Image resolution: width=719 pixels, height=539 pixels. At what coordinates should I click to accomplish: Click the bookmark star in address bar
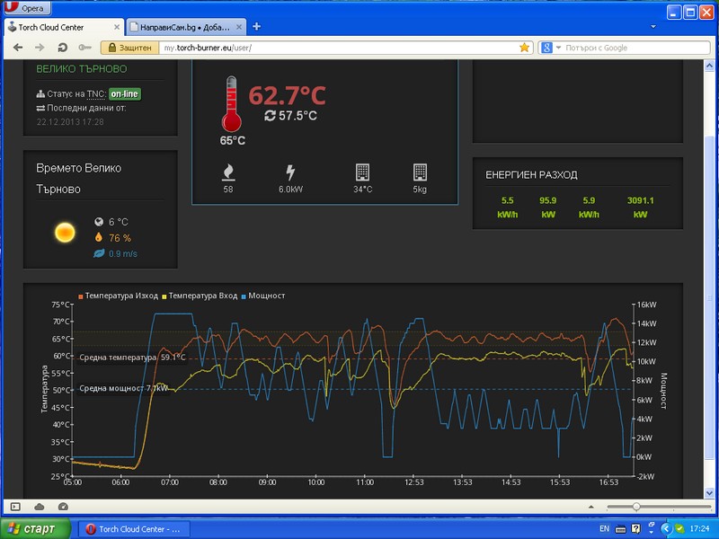click(524, 48)
